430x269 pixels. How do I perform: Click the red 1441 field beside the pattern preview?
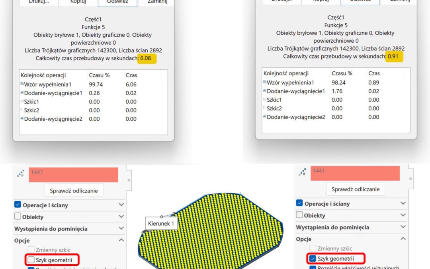point(73,175)
